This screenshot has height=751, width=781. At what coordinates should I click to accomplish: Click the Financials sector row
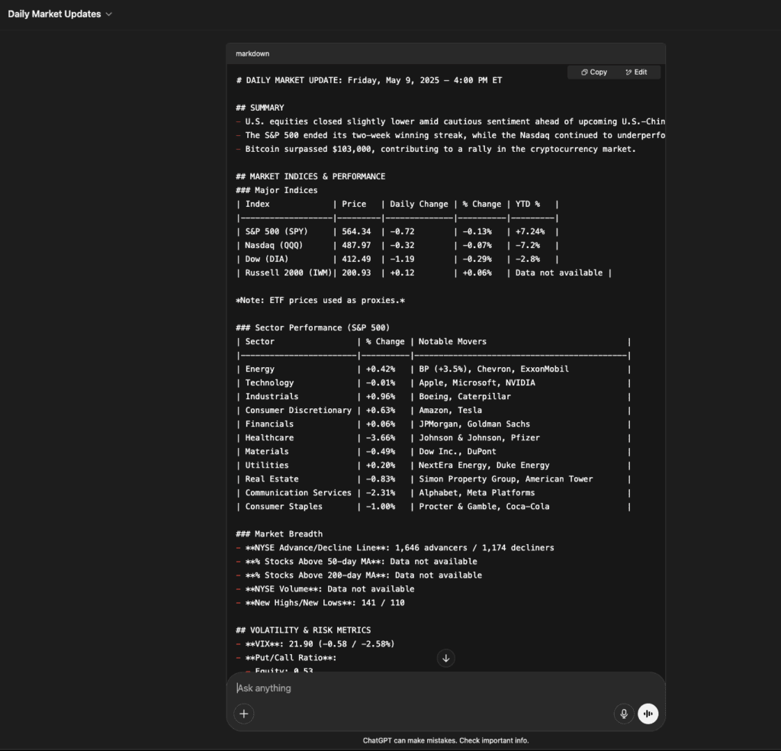coord(433,424)
